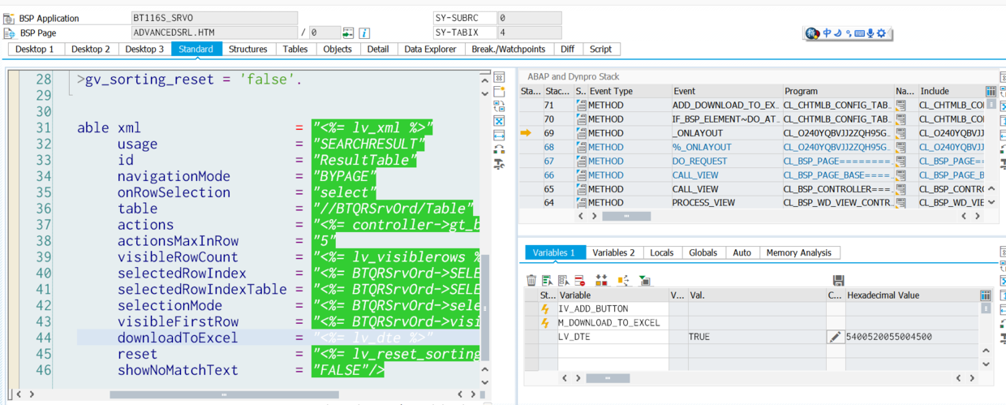Open the Script tab
This screenshot has height=405, width=1006.
point(600,50)
